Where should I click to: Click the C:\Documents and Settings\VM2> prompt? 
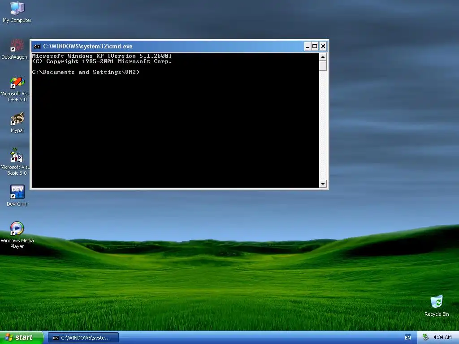tap(86, 72)
